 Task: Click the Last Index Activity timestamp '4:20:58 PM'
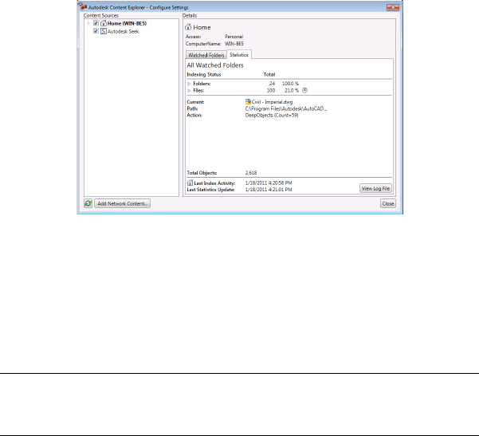280,183
